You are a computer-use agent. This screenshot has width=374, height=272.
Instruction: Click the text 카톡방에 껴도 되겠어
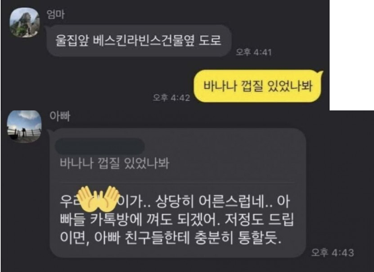click(155, 220)
